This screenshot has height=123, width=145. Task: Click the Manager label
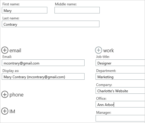[x=104, y=113]
